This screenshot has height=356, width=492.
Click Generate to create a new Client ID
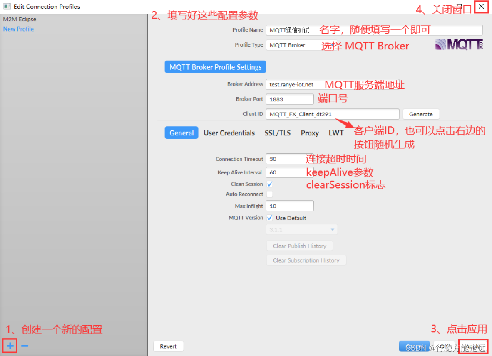point(420,114)
